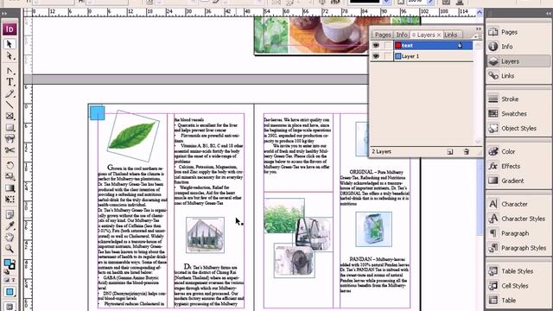Select the Rectangle tool
The image size is (553, 311).
click(10, 127)
